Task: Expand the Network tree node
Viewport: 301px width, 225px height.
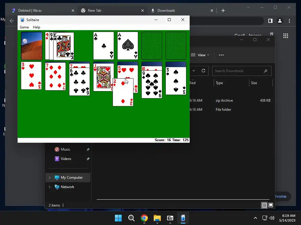Action: 49,187
